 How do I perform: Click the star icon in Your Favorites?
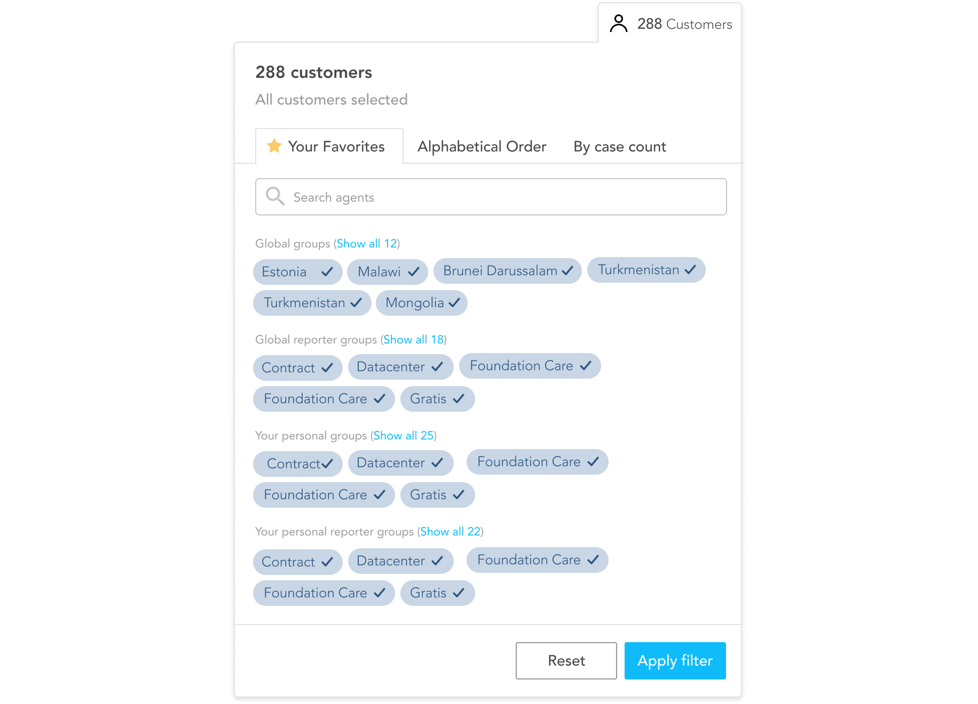(x=274, y=146)
